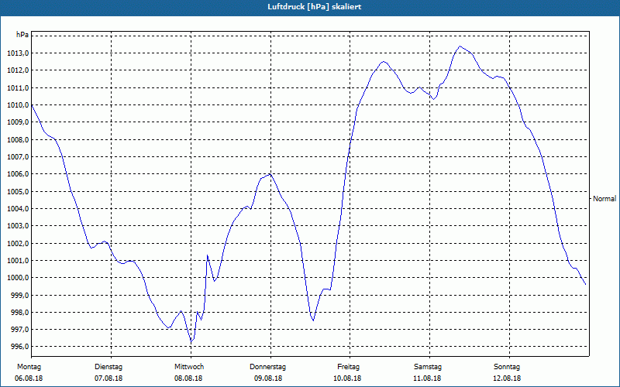Click the date 08.08.18
This screenshot has height=387, width=620.
[x=188, y=378]
